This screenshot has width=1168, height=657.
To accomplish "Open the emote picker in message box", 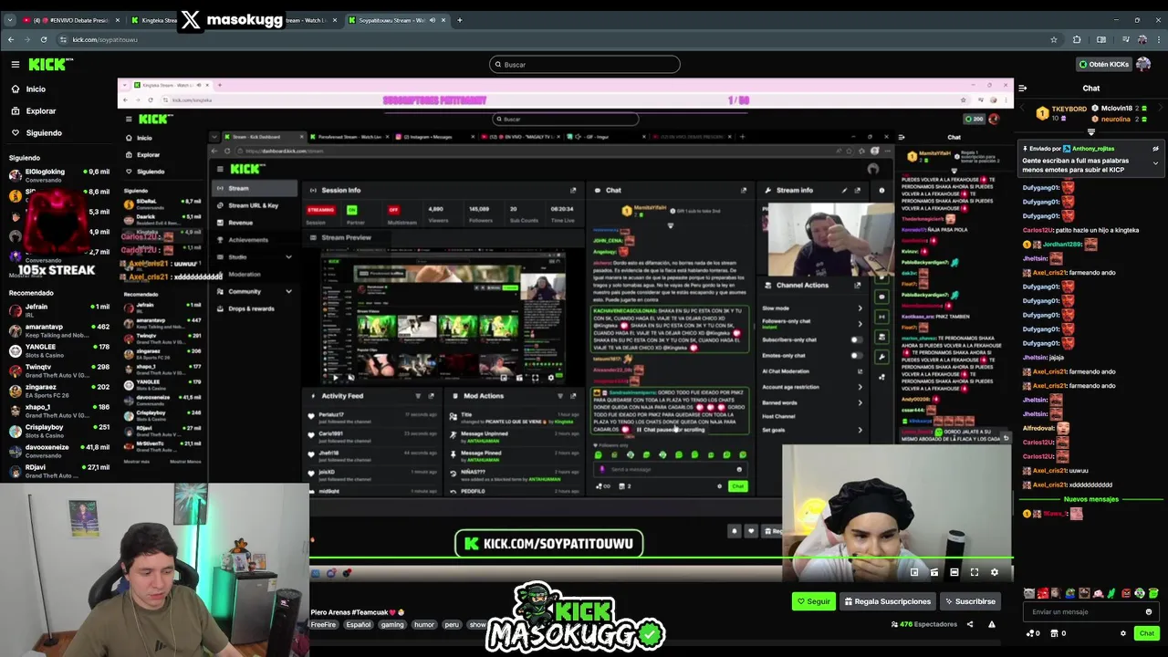I will click(x=1149, y=612).
